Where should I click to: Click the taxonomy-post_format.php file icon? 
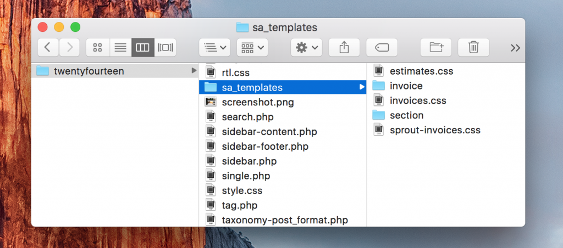tap(211, 219)
